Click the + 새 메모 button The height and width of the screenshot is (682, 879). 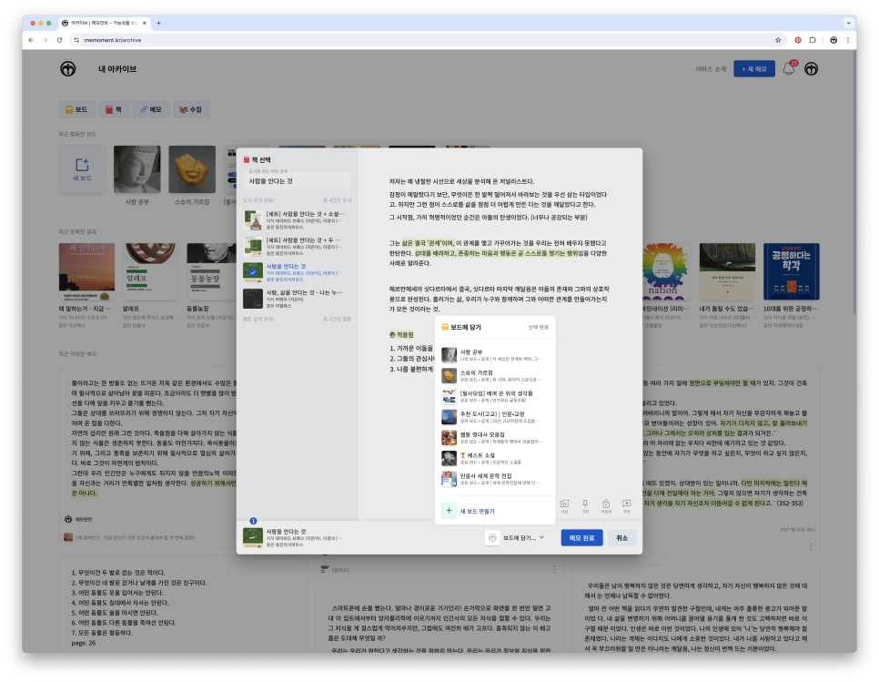click(x=754, y=69)
